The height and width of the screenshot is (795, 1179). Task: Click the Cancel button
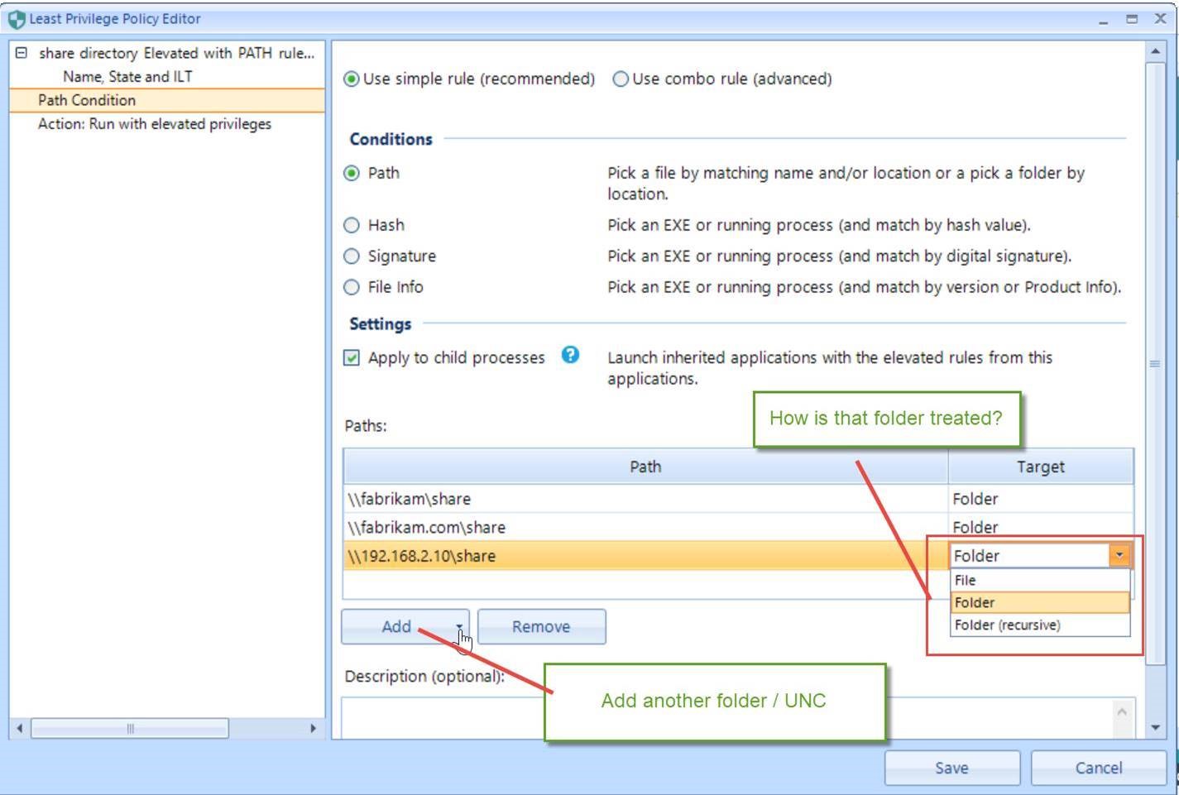click(x=1098, y=768)
